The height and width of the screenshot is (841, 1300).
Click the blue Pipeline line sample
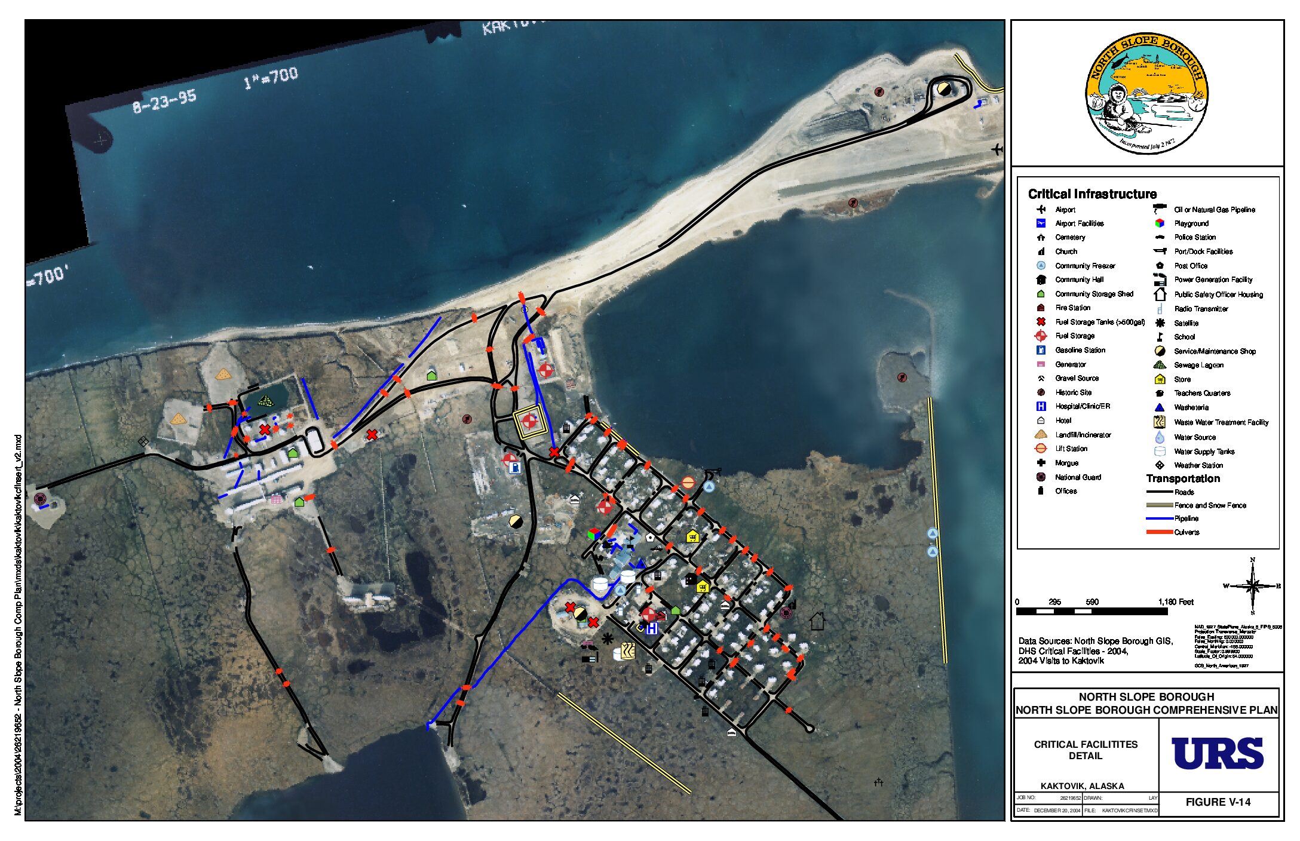(1160, 518)
